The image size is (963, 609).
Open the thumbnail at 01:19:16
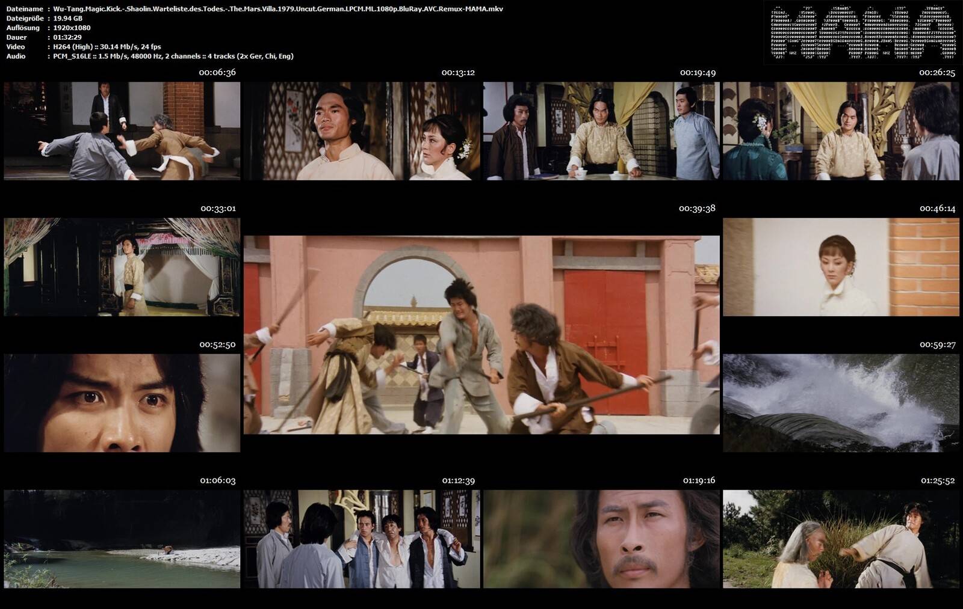[x=601, y=539]
